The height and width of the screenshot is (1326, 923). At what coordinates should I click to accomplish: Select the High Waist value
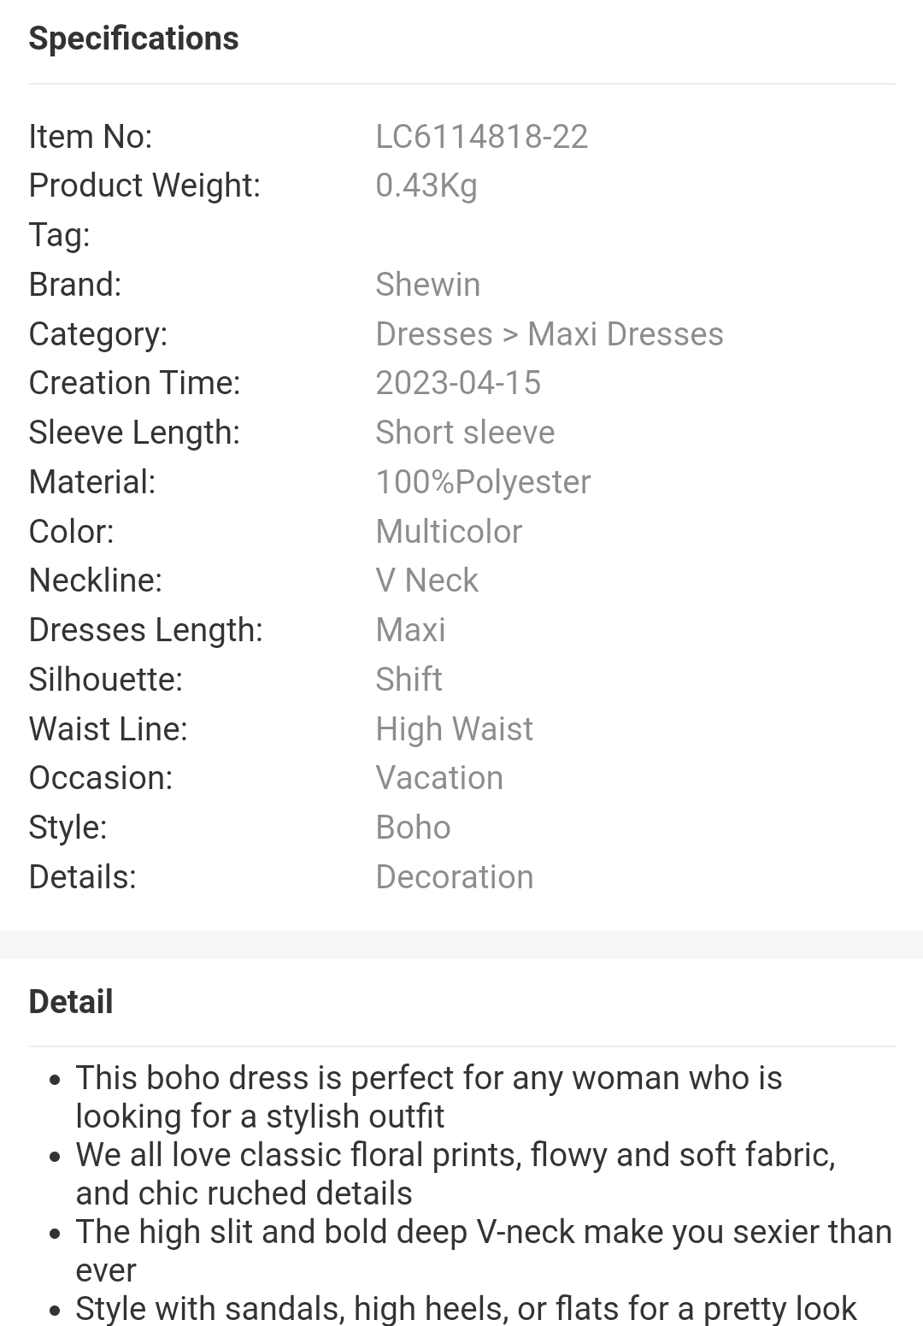coord(454,729)
